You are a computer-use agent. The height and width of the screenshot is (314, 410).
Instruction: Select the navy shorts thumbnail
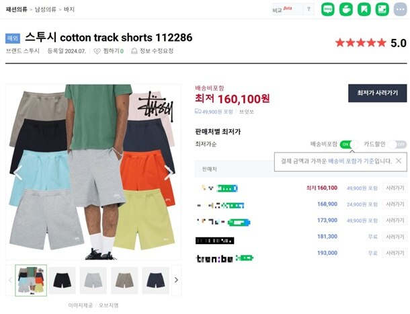pos(155,280)
